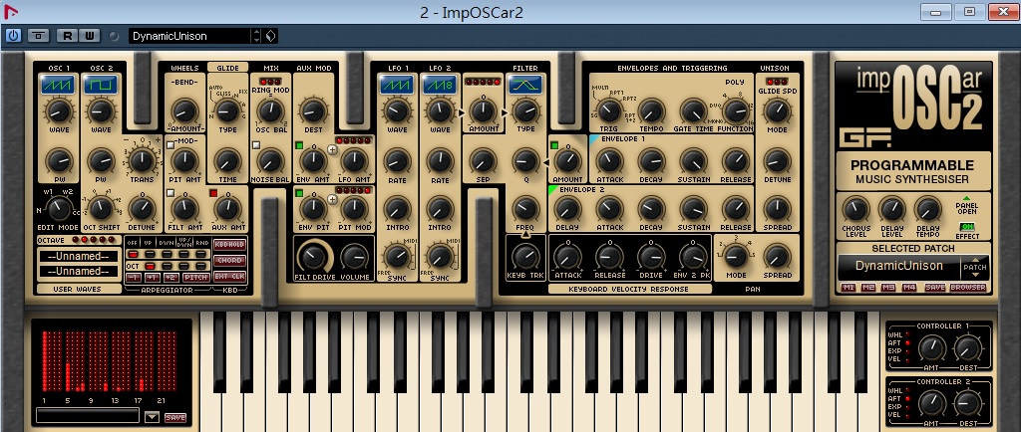This screenshot has height=432, width=1021.
Task: Step to next patch with Patch down arrow
Action: [x=975, y=274]
